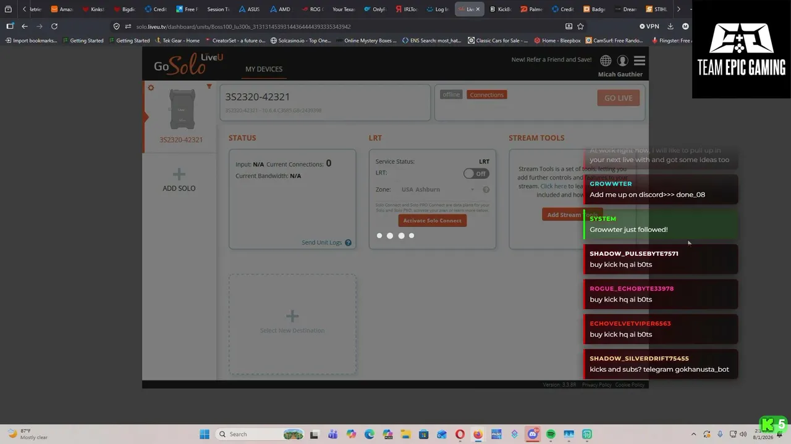Click the Zone help question mark icon
Viewport: 791px width, 444px height.
(x=486, y=190)
